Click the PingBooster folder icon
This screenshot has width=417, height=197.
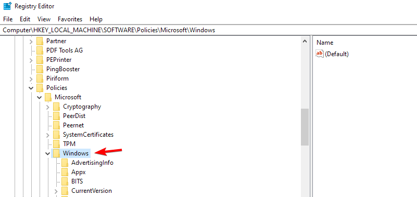click(x=40, y=69)
